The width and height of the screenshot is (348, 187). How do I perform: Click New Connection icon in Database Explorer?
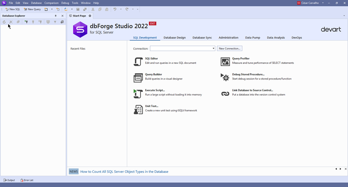pos(26,22)
